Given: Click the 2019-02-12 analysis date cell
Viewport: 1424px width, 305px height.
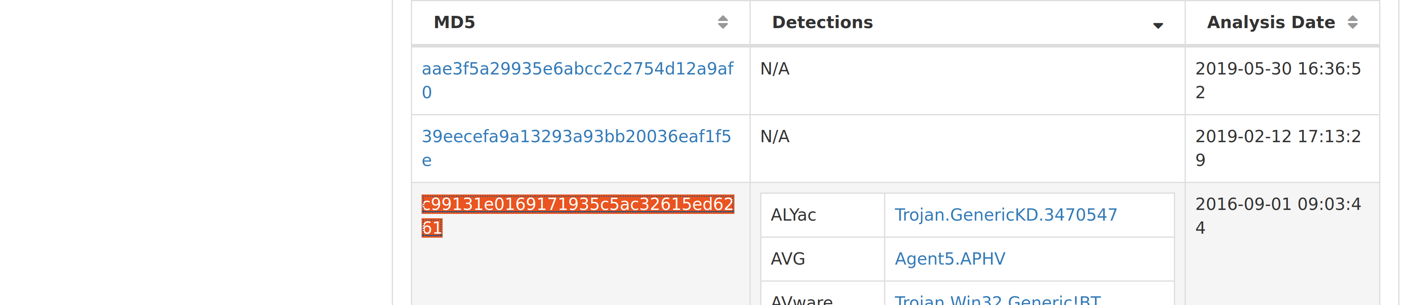Looking at the screenshot, I should (x=1282, y=149).
